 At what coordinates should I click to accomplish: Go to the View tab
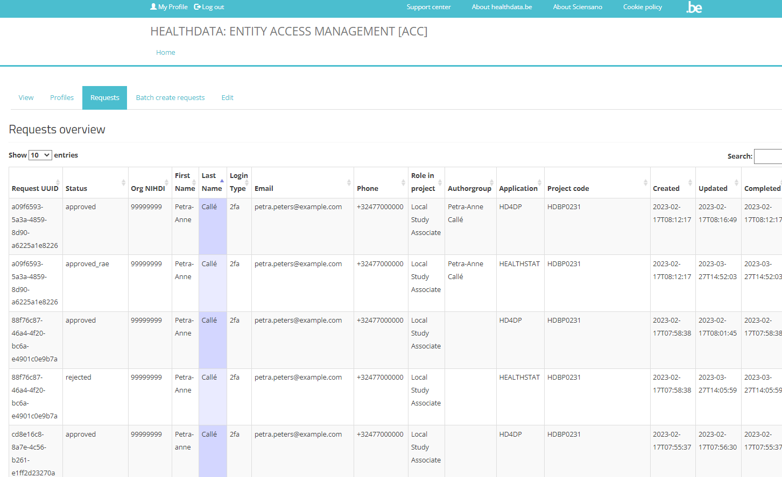(26, 98)
